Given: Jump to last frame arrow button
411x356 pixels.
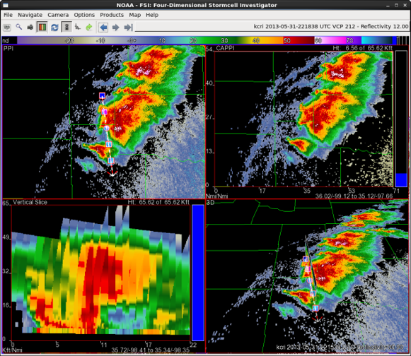Looking at the screenshot, I should (x=129, y=28).
